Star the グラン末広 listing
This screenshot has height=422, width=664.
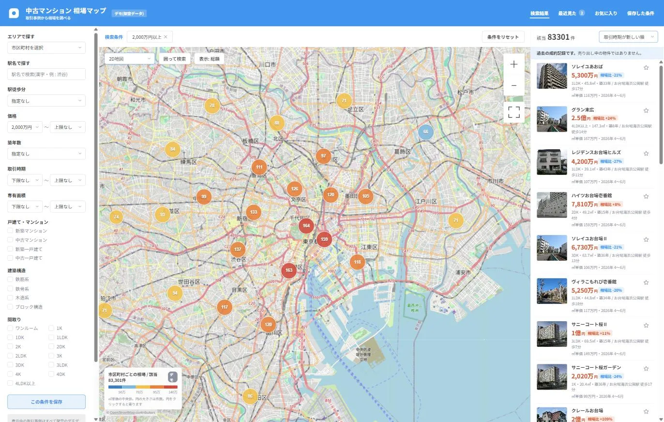pyautogui.click(x=646, y=110)
